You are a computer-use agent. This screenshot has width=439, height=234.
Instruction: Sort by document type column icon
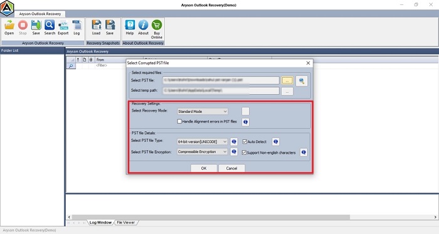click(84, 60)
